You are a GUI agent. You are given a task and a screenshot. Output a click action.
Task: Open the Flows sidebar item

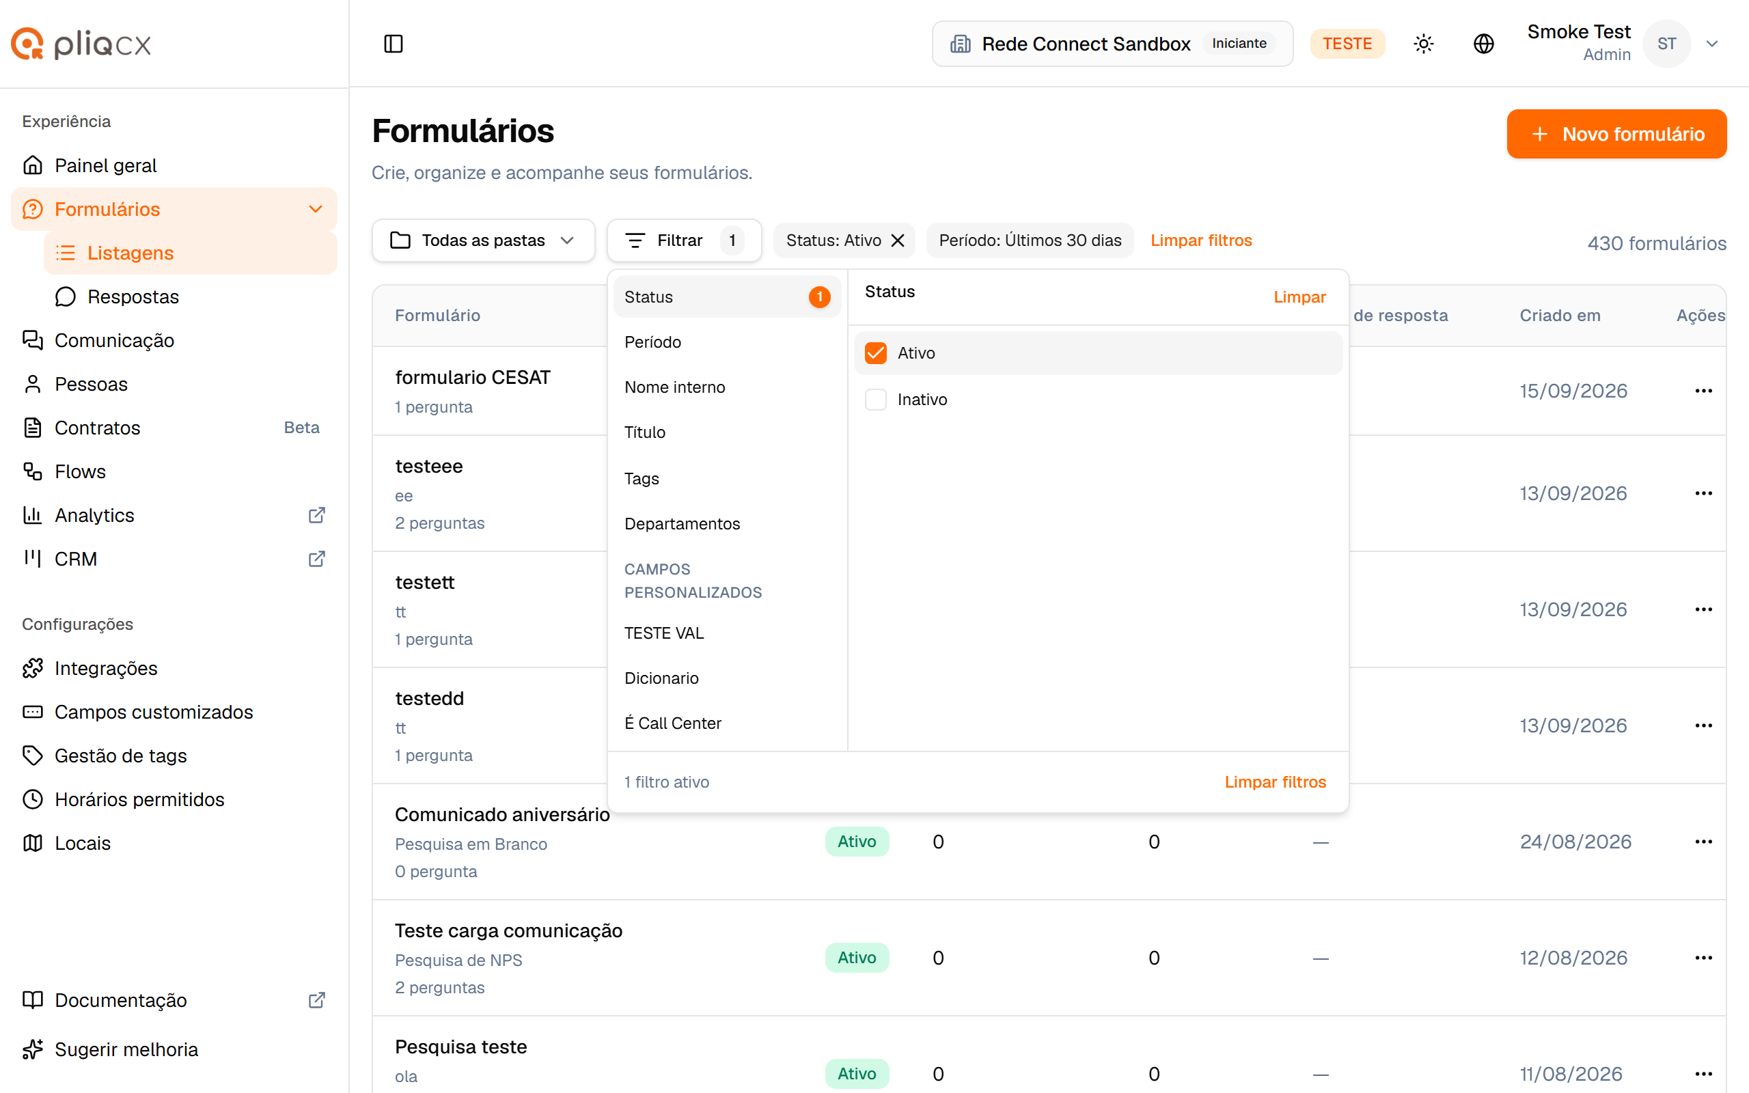pos(174,471)
